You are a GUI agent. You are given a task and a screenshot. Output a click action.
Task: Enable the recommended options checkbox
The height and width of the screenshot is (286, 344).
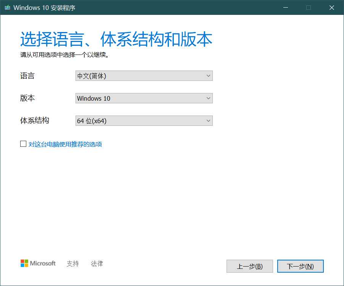[x=23, y=144]
